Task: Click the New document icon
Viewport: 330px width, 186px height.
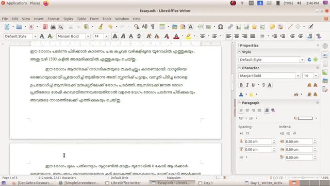Action: (7, 26)
